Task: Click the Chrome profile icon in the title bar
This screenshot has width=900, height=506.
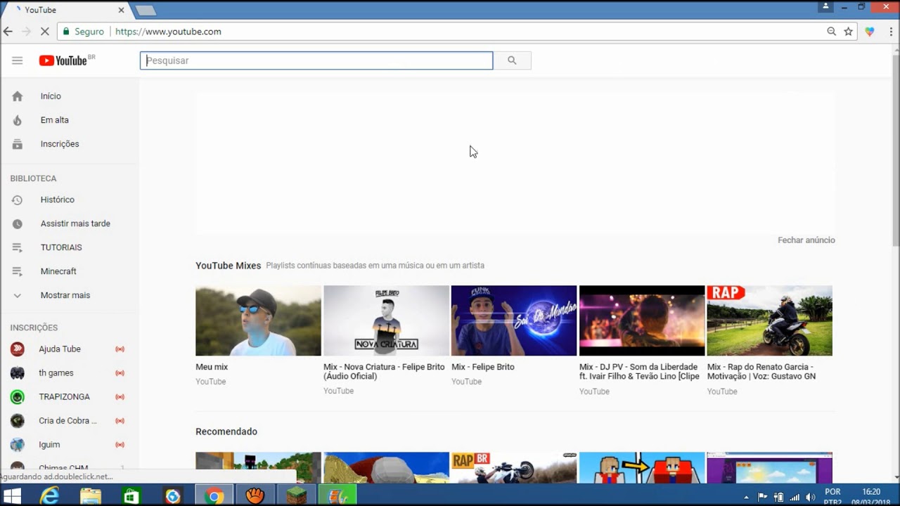Action: (825, 6)
